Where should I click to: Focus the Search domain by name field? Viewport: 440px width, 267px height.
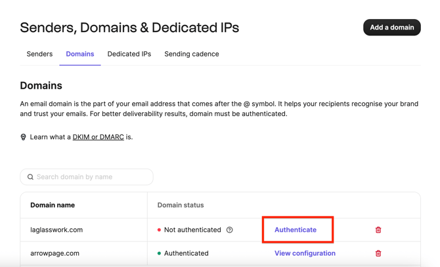tap(92, 177)
